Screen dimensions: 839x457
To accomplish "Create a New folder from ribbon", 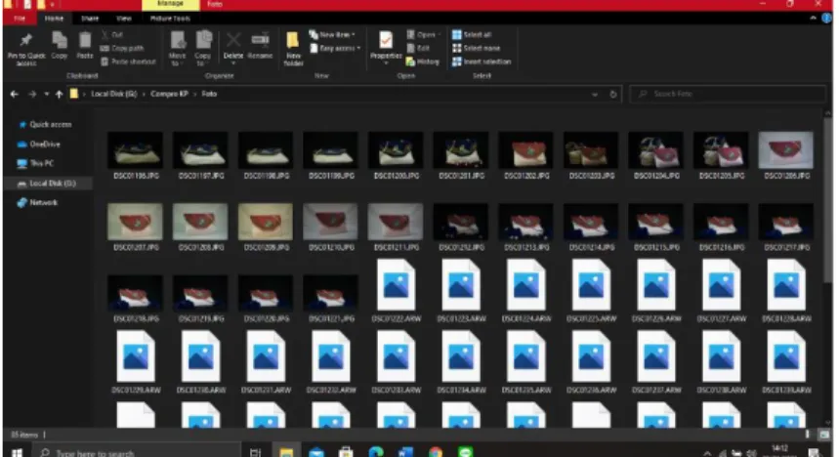I will [x=293, y=48].
